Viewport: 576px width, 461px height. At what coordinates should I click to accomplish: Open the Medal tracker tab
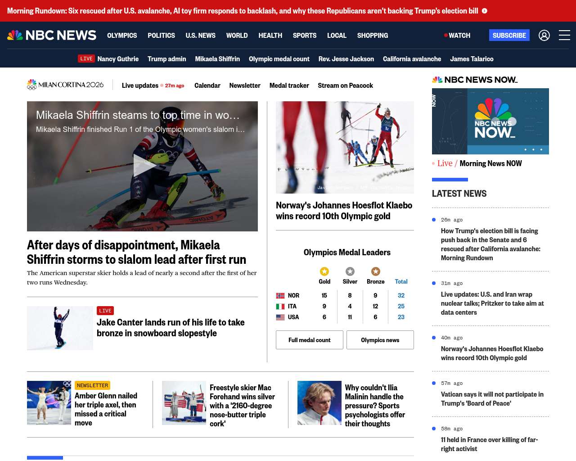click(289, 86)
